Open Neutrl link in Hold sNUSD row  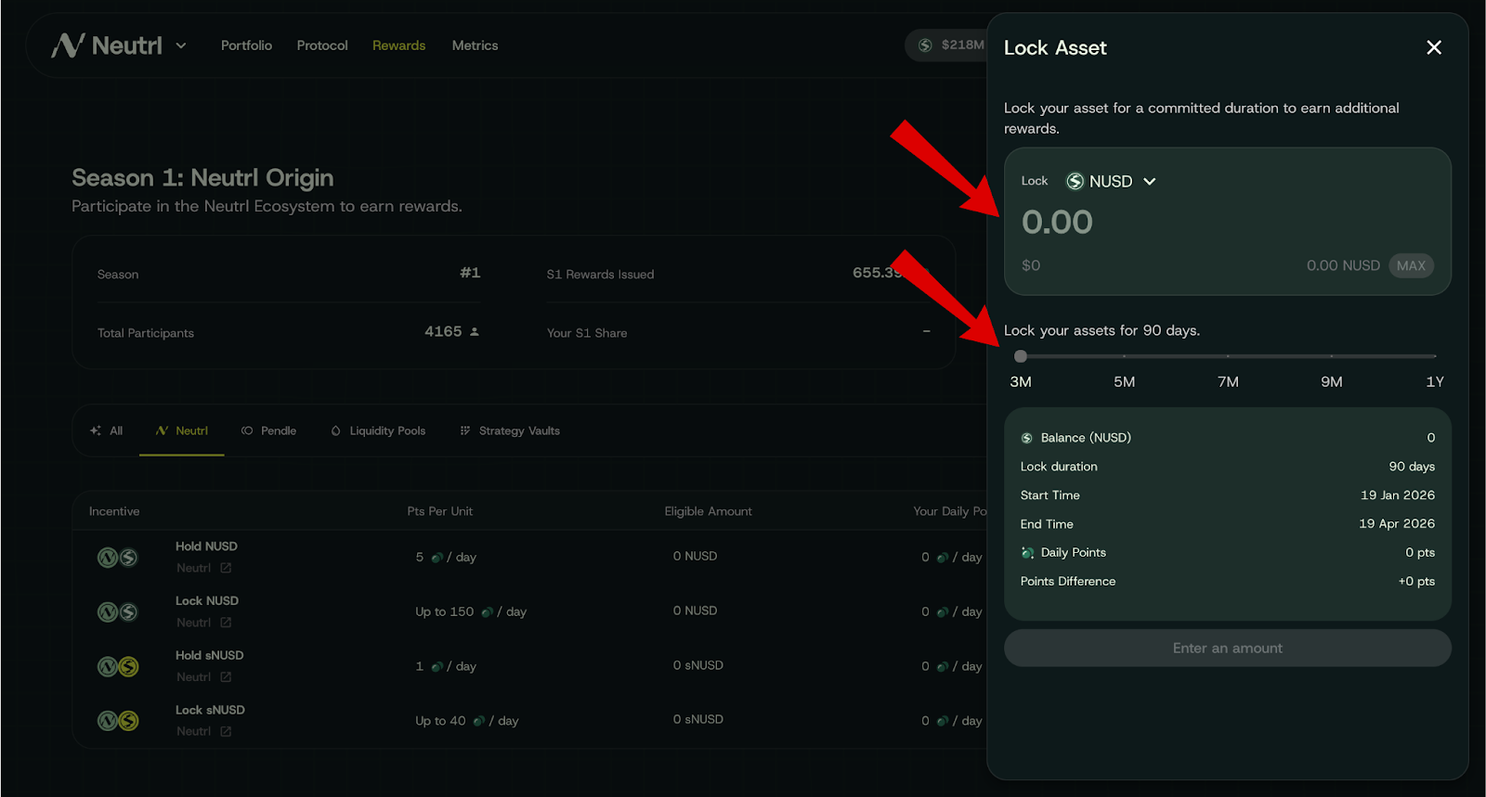point(204,677)
